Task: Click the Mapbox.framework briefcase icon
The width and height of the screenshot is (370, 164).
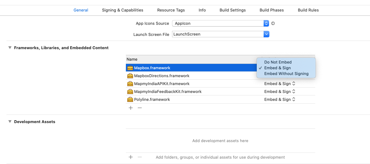Action: [x=130, y=68]
